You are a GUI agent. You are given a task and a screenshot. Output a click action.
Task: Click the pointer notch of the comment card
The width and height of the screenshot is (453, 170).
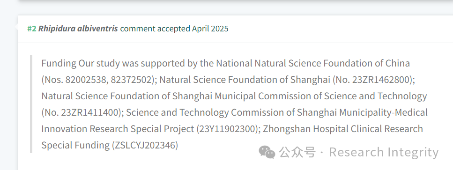pos(16,27)
